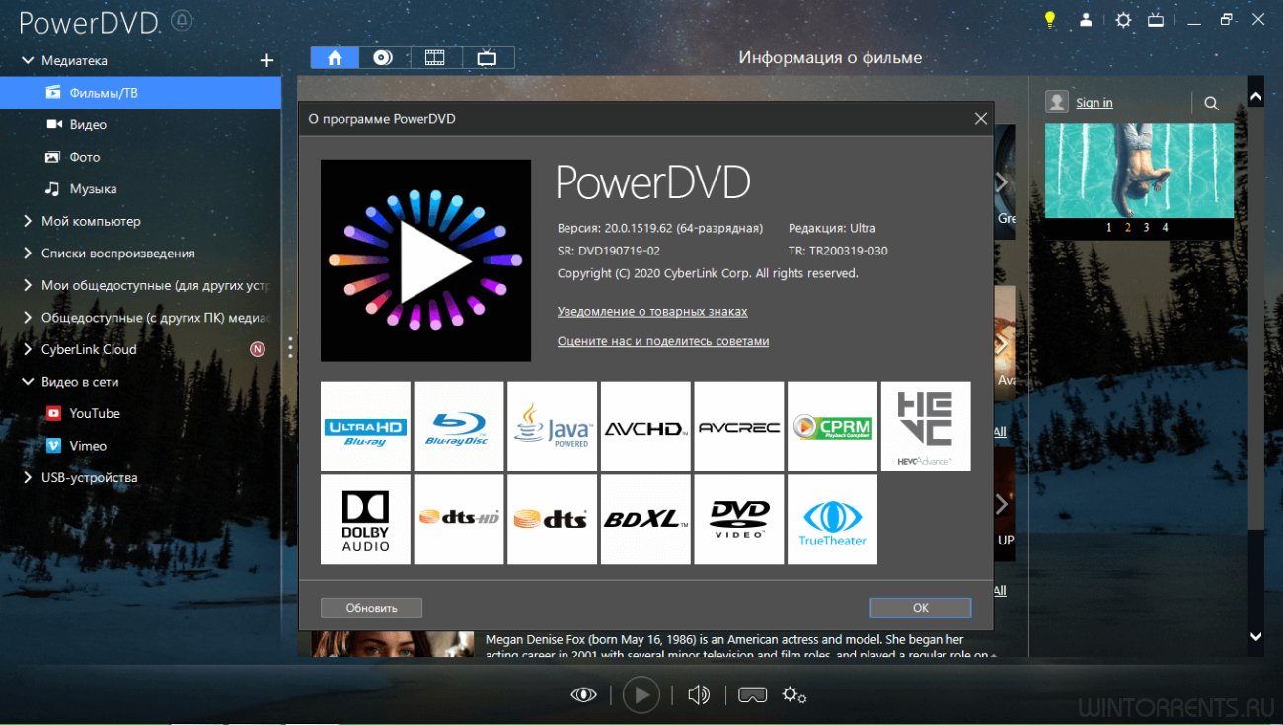Click the scrollbar down arrow
Screen dimensions: 1283x725
coord(1255,637)
